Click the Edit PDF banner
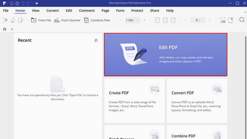This screenshot has height=139, width=247. click(x=166, y=55)
